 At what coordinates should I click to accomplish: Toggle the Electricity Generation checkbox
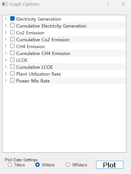click(x=12, y=18)
